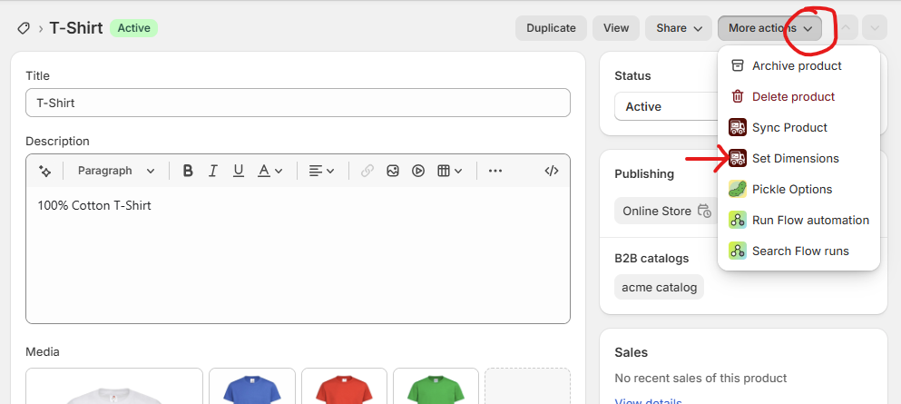
Task: Click the B2B catalogs heading
Action: coord(651,259)
